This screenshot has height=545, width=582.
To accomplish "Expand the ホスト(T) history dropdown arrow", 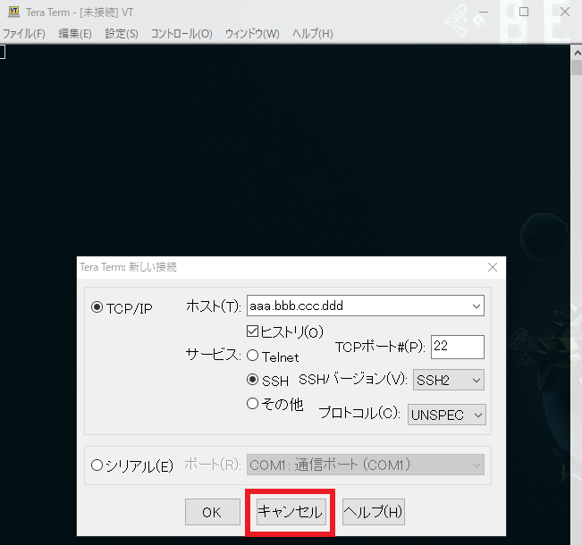I will point(477,306).
